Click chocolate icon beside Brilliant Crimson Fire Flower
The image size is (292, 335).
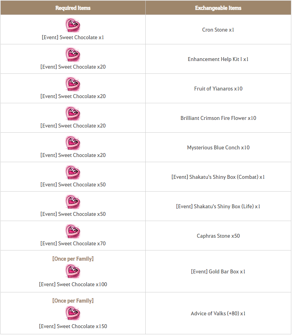point(73,114)
